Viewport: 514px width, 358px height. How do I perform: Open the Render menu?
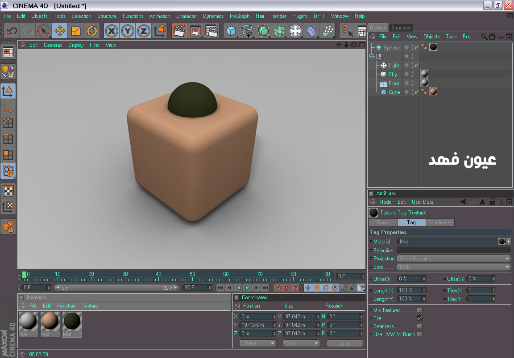pyautogui.click(x=278, y=16)
